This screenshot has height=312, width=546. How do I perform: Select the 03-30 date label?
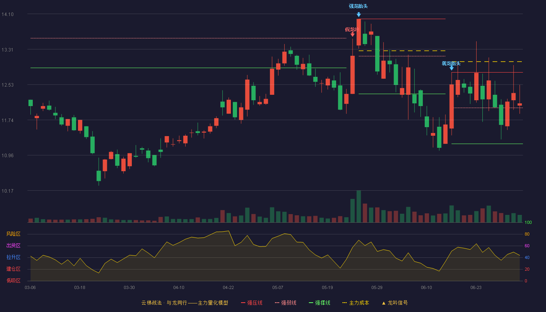click(129, 287)
